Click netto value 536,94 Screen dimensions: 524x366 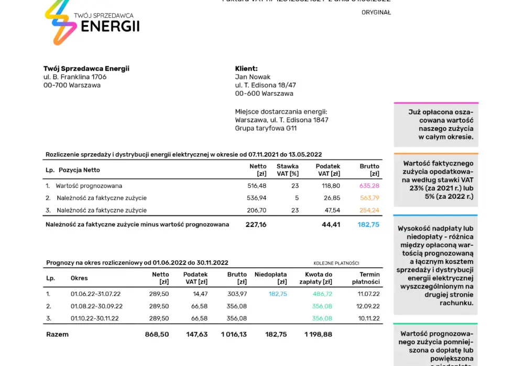pyautogui.click(x=257, y=198)
